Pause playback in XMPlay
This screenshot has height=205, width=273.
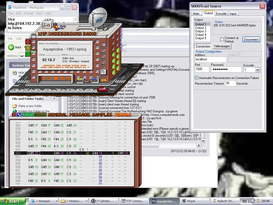pos(49,78)
